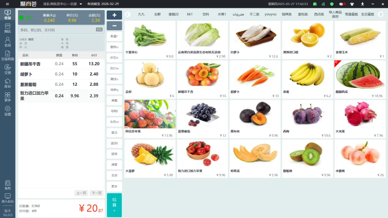This screenshot has width=388, height=218.
Task: Switch to the 生鲜 category tab
Action: [157, 14]
